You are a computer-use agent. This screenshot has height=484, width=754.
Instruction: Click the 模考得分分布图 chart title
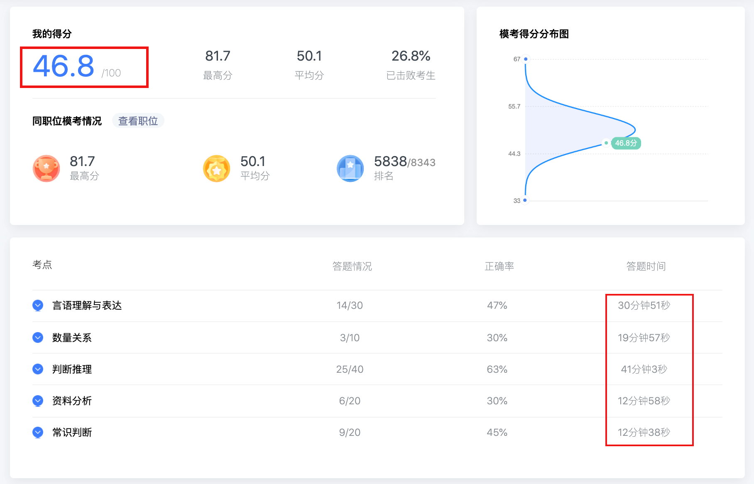point(534,34)
